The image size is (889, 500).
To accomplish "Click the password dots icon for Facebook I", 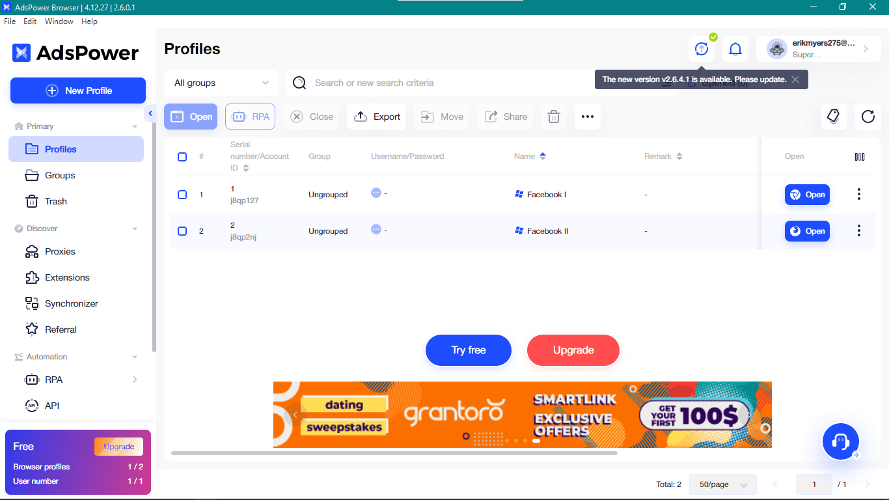I will tap(376, 193).
